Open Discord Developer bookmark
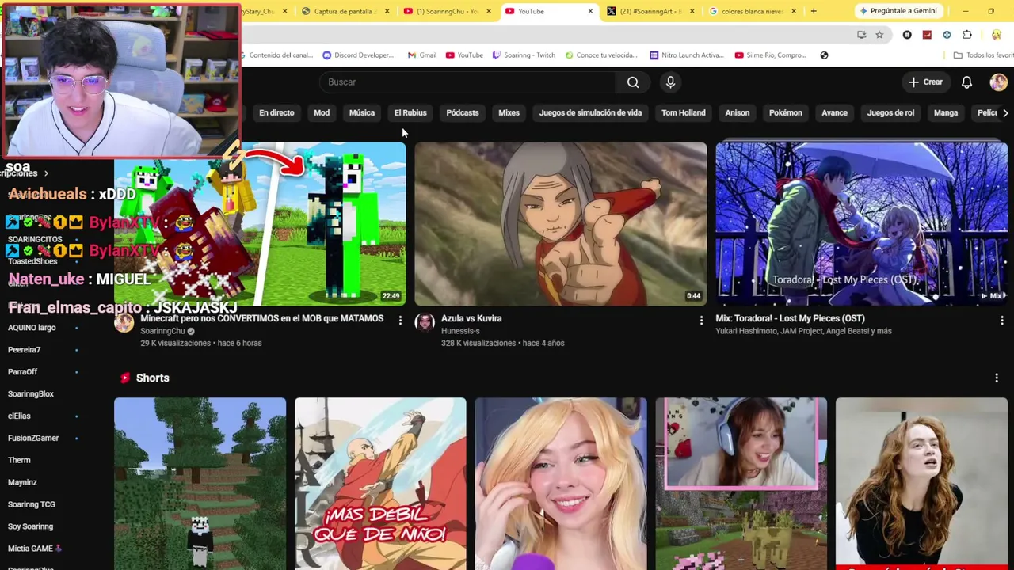Screen dimensions: 1014x570 pos(358,55)
